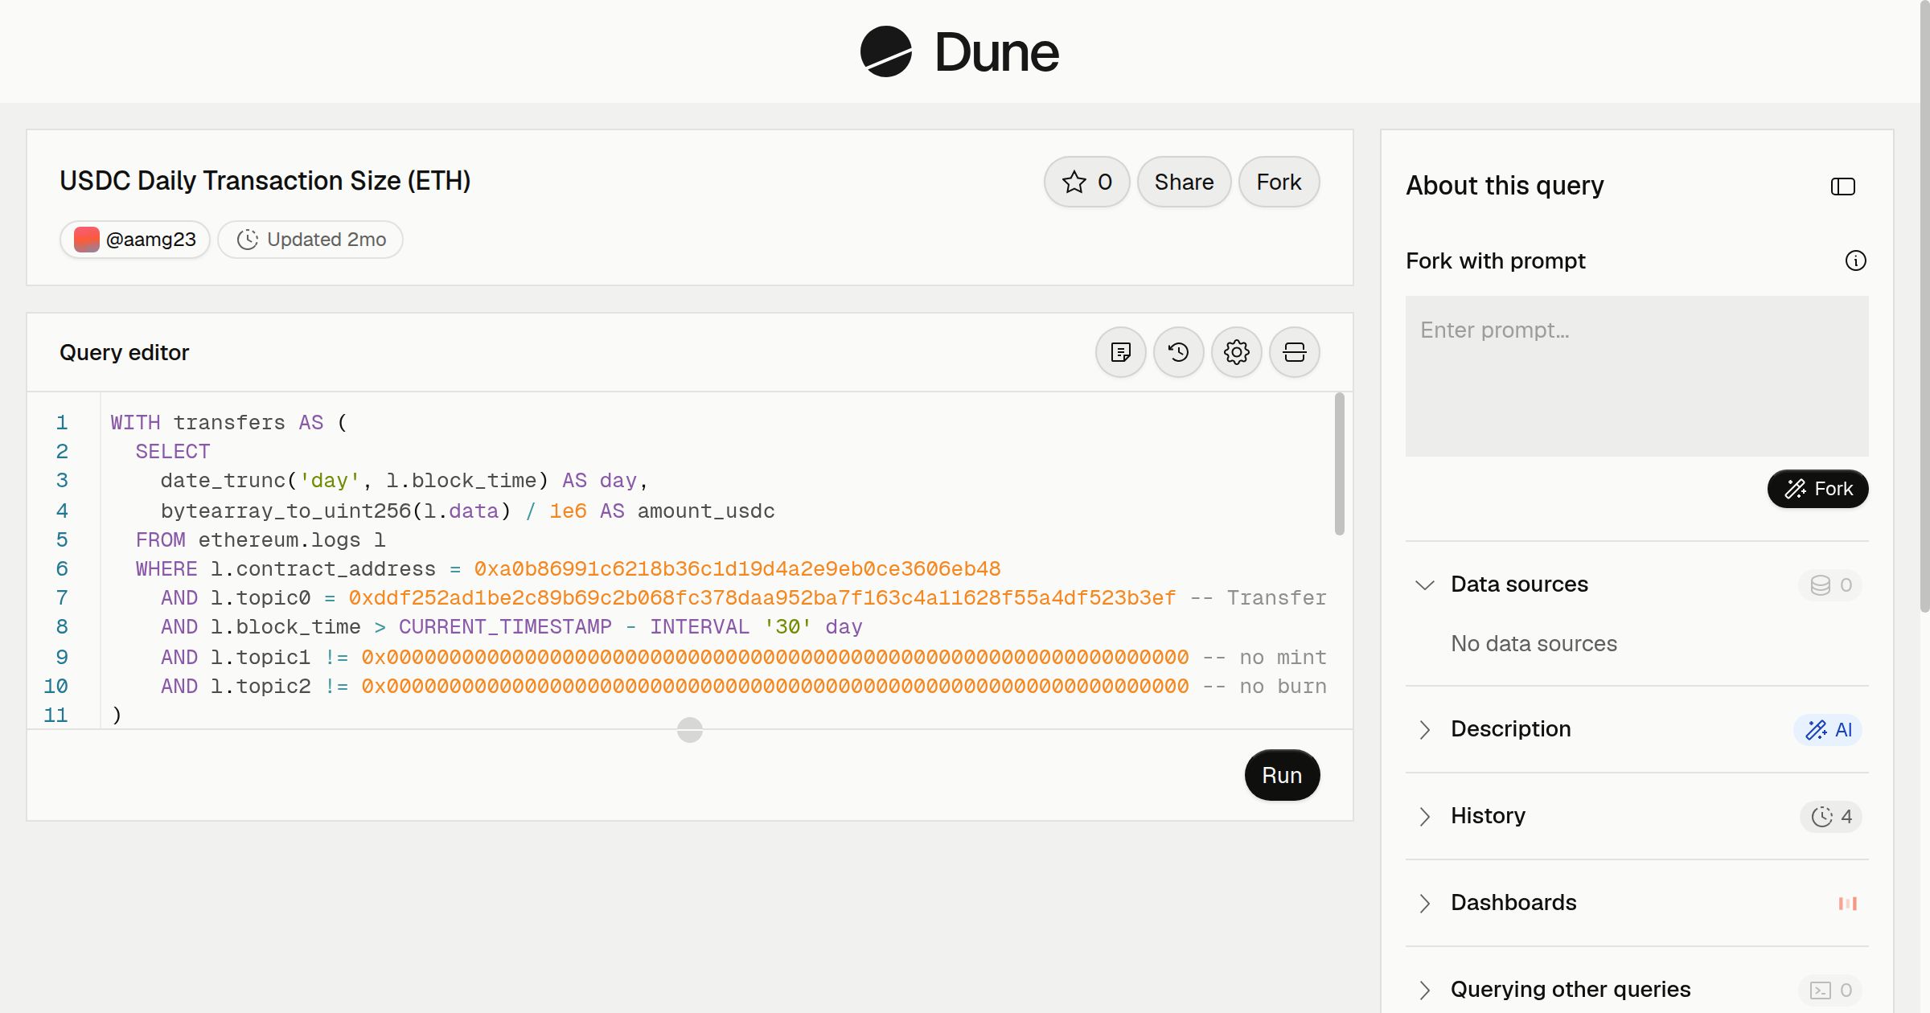Expand the Dashboards section
This screenshot has height=1013, width=1930.
tap(1424, 903)
